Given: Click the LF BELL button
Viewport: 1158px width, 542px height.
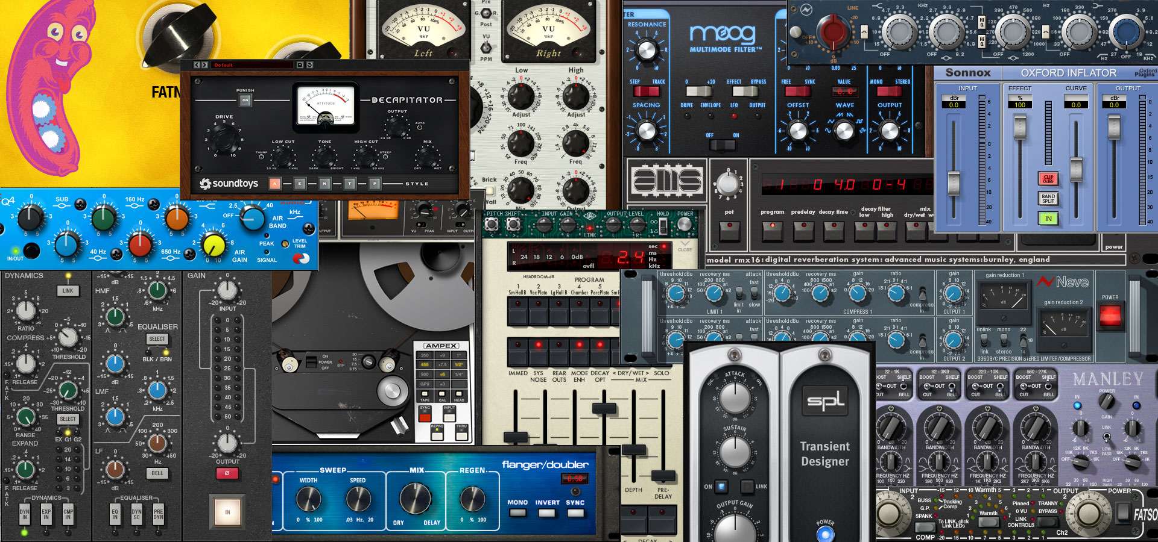Looking at the screenshot, I should 157,473.
